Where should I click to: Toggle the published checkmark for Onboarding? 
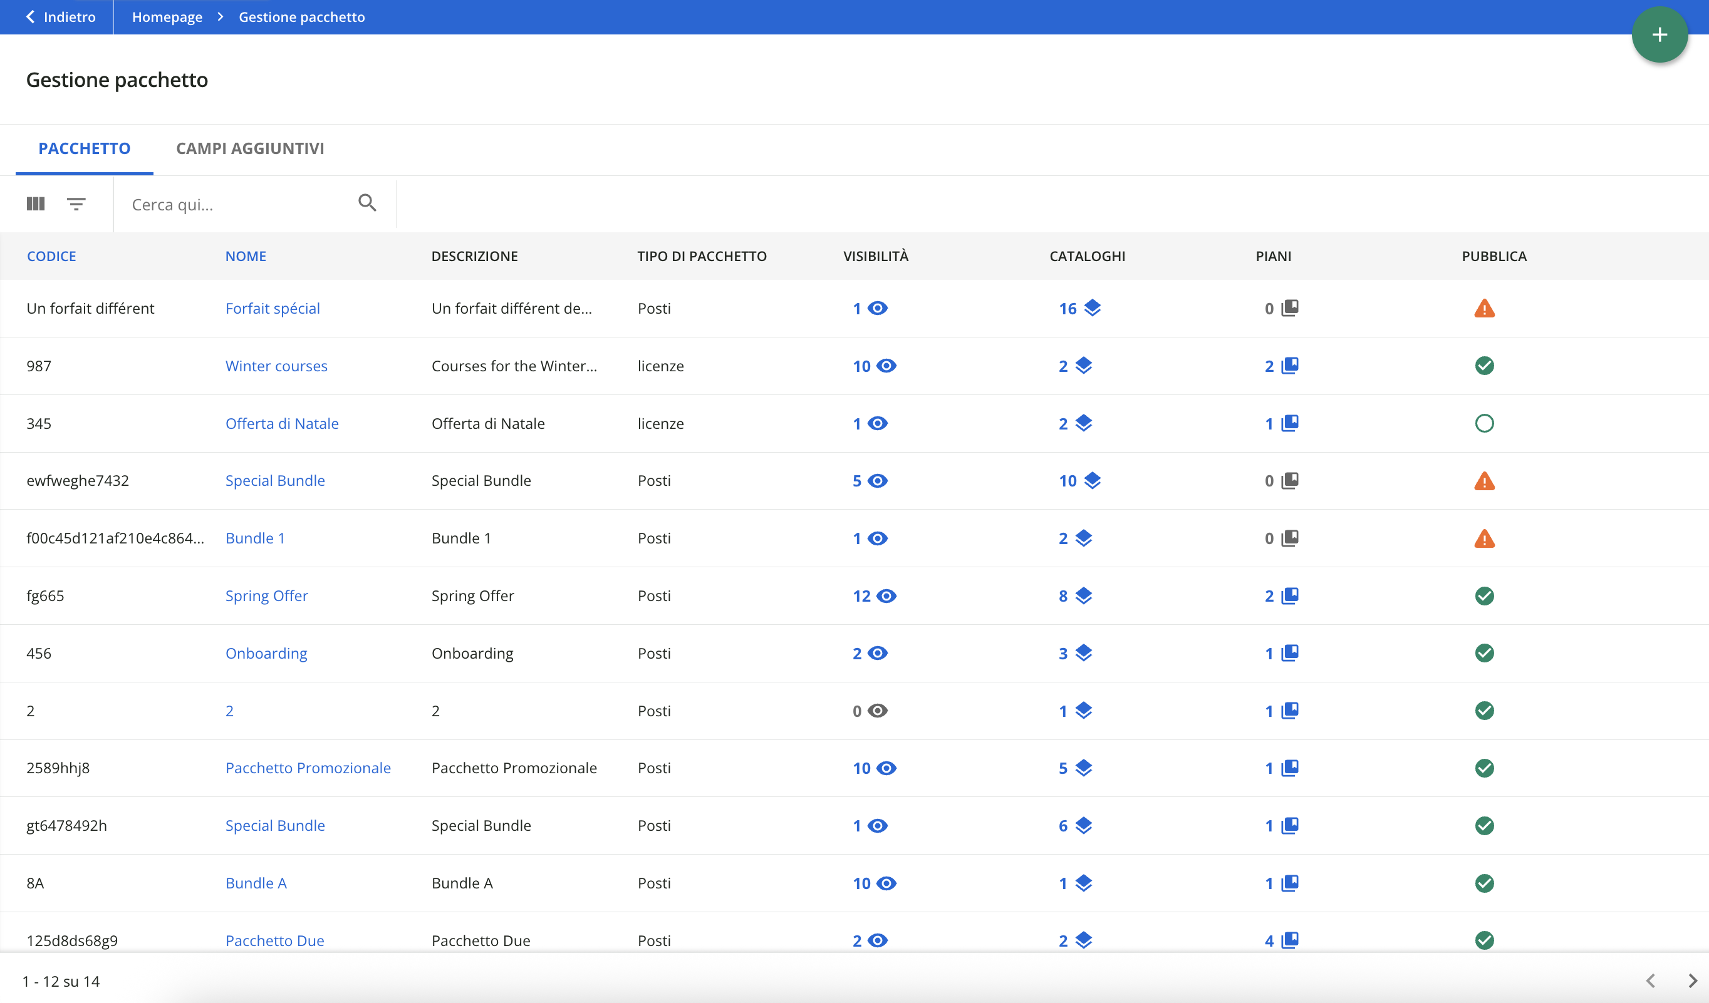click(1485, 653)
